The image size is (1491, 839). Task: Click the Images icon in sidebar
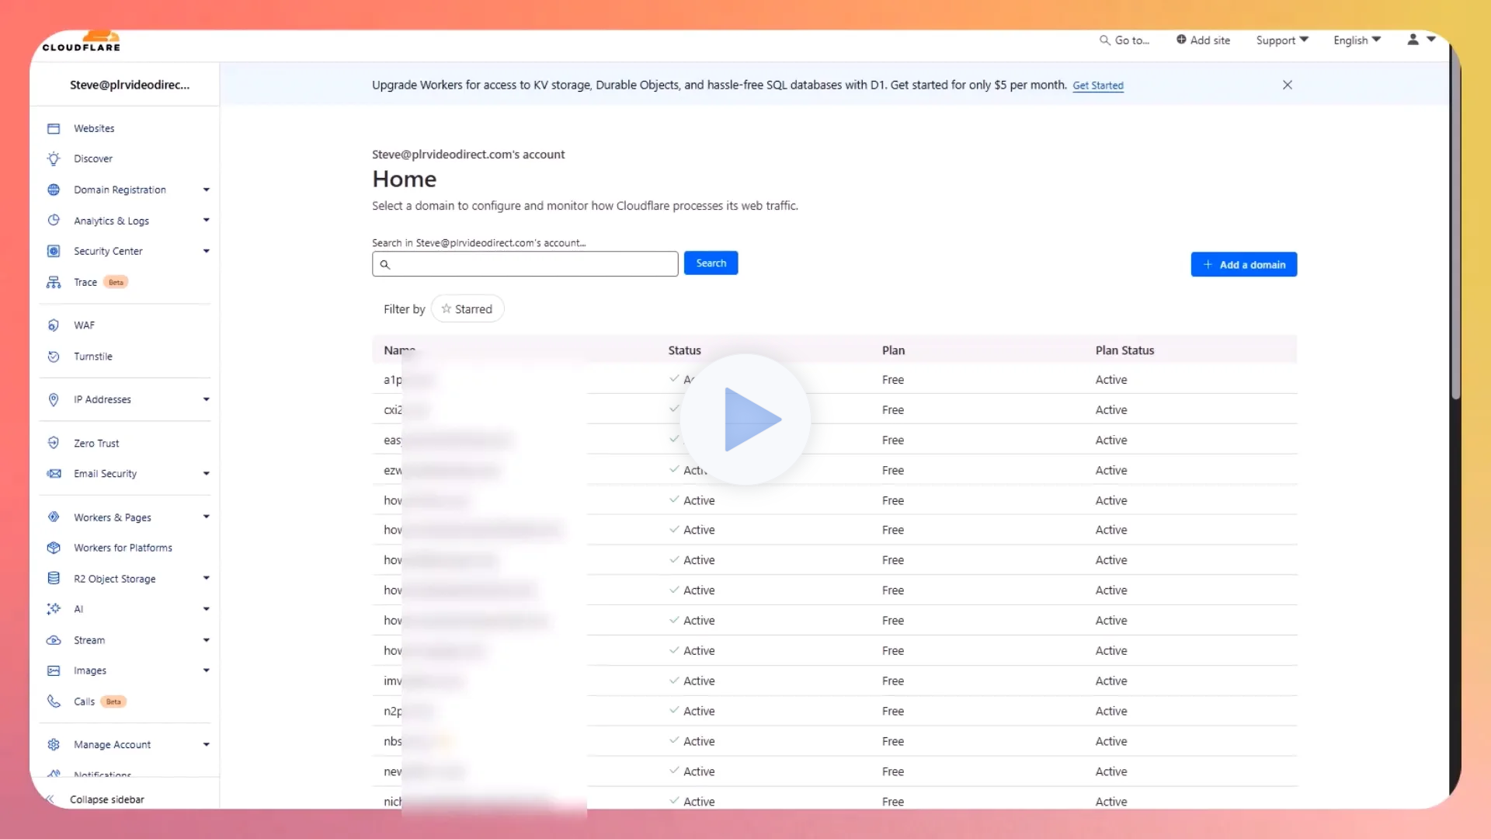(54, 670)
